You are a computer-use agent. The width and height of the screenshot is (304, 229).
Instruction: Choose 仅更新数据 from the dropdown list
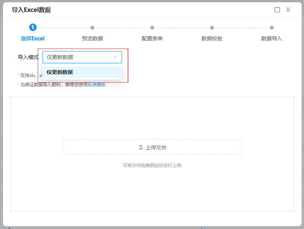[60, 72]
